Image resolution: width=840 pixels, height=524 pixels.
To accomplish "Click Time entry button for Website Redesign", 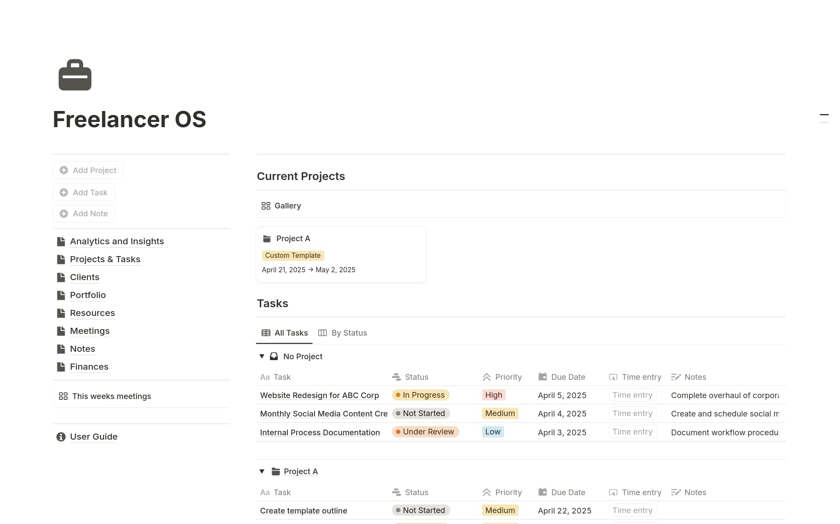I will pos(632,395).
